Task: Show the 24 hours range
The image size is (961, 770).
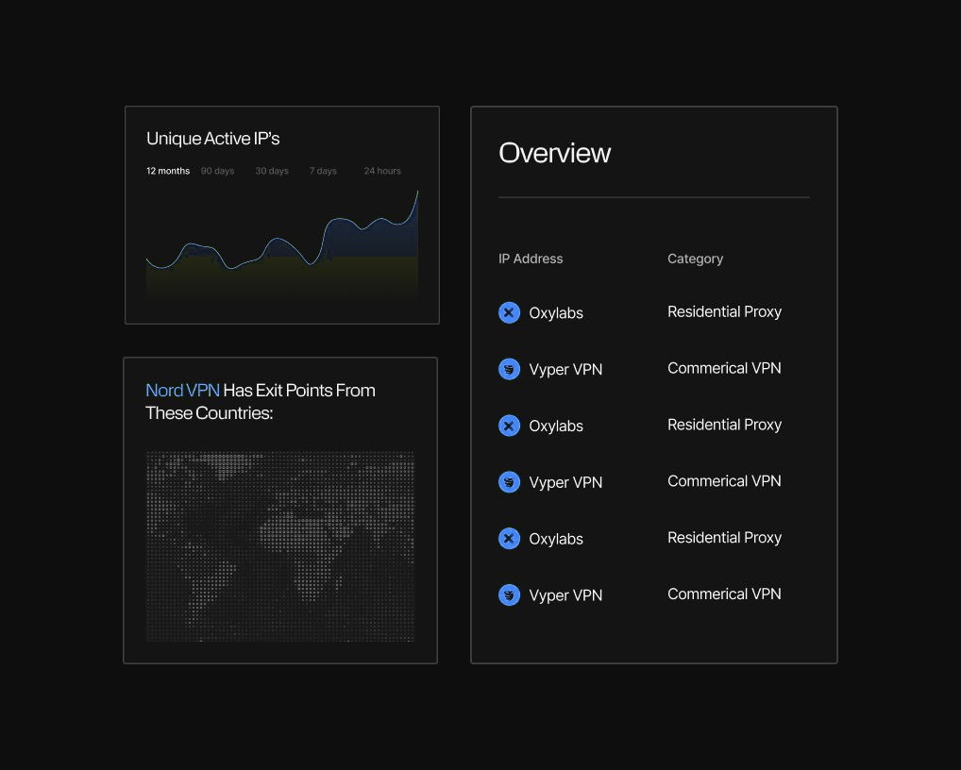Action: click(381, 171)
